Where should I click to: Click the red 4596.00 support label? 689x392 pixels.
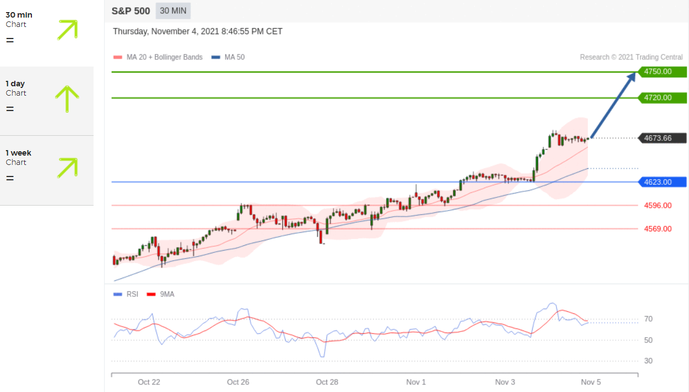(x=658, y=206)
